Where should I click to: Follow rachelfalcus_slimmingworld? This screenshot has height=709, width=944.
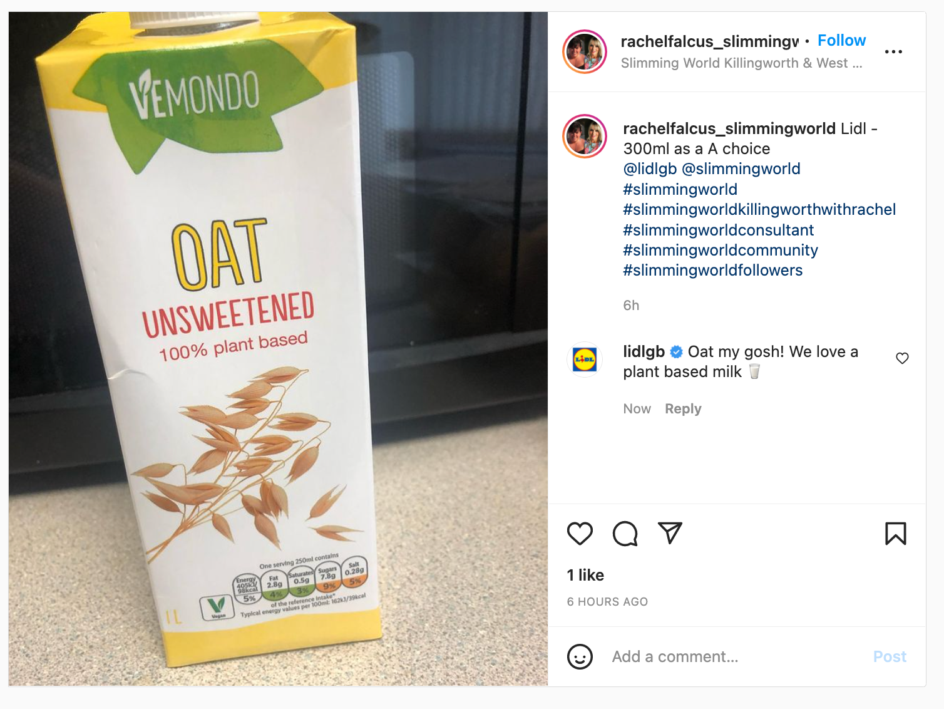tap(841, 41)
